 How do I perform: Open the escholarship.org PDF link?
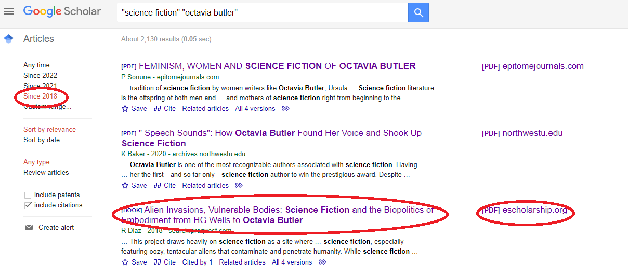525,211
